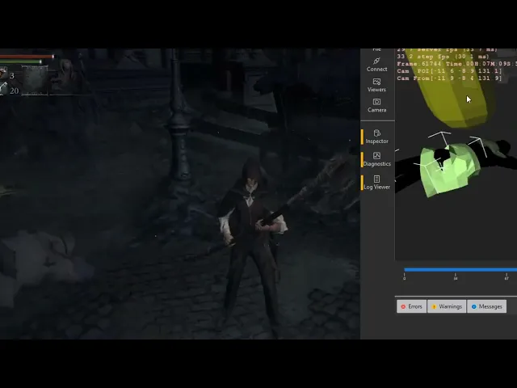The height and width of the screenshot is (388, 517).
Task: Click the middle tick marker on the timeline
Action: [x=456, y=276]
